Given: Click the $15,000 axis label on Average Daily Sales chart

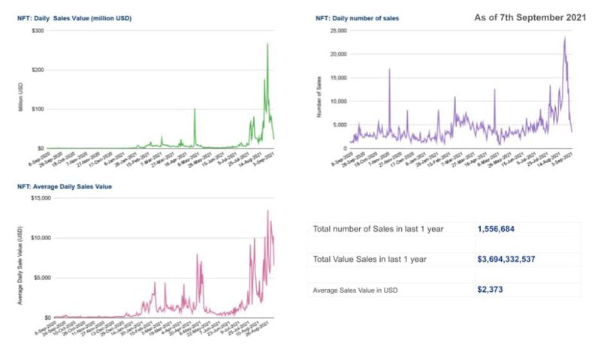Looking at the screenshot, I should point(41,198).
